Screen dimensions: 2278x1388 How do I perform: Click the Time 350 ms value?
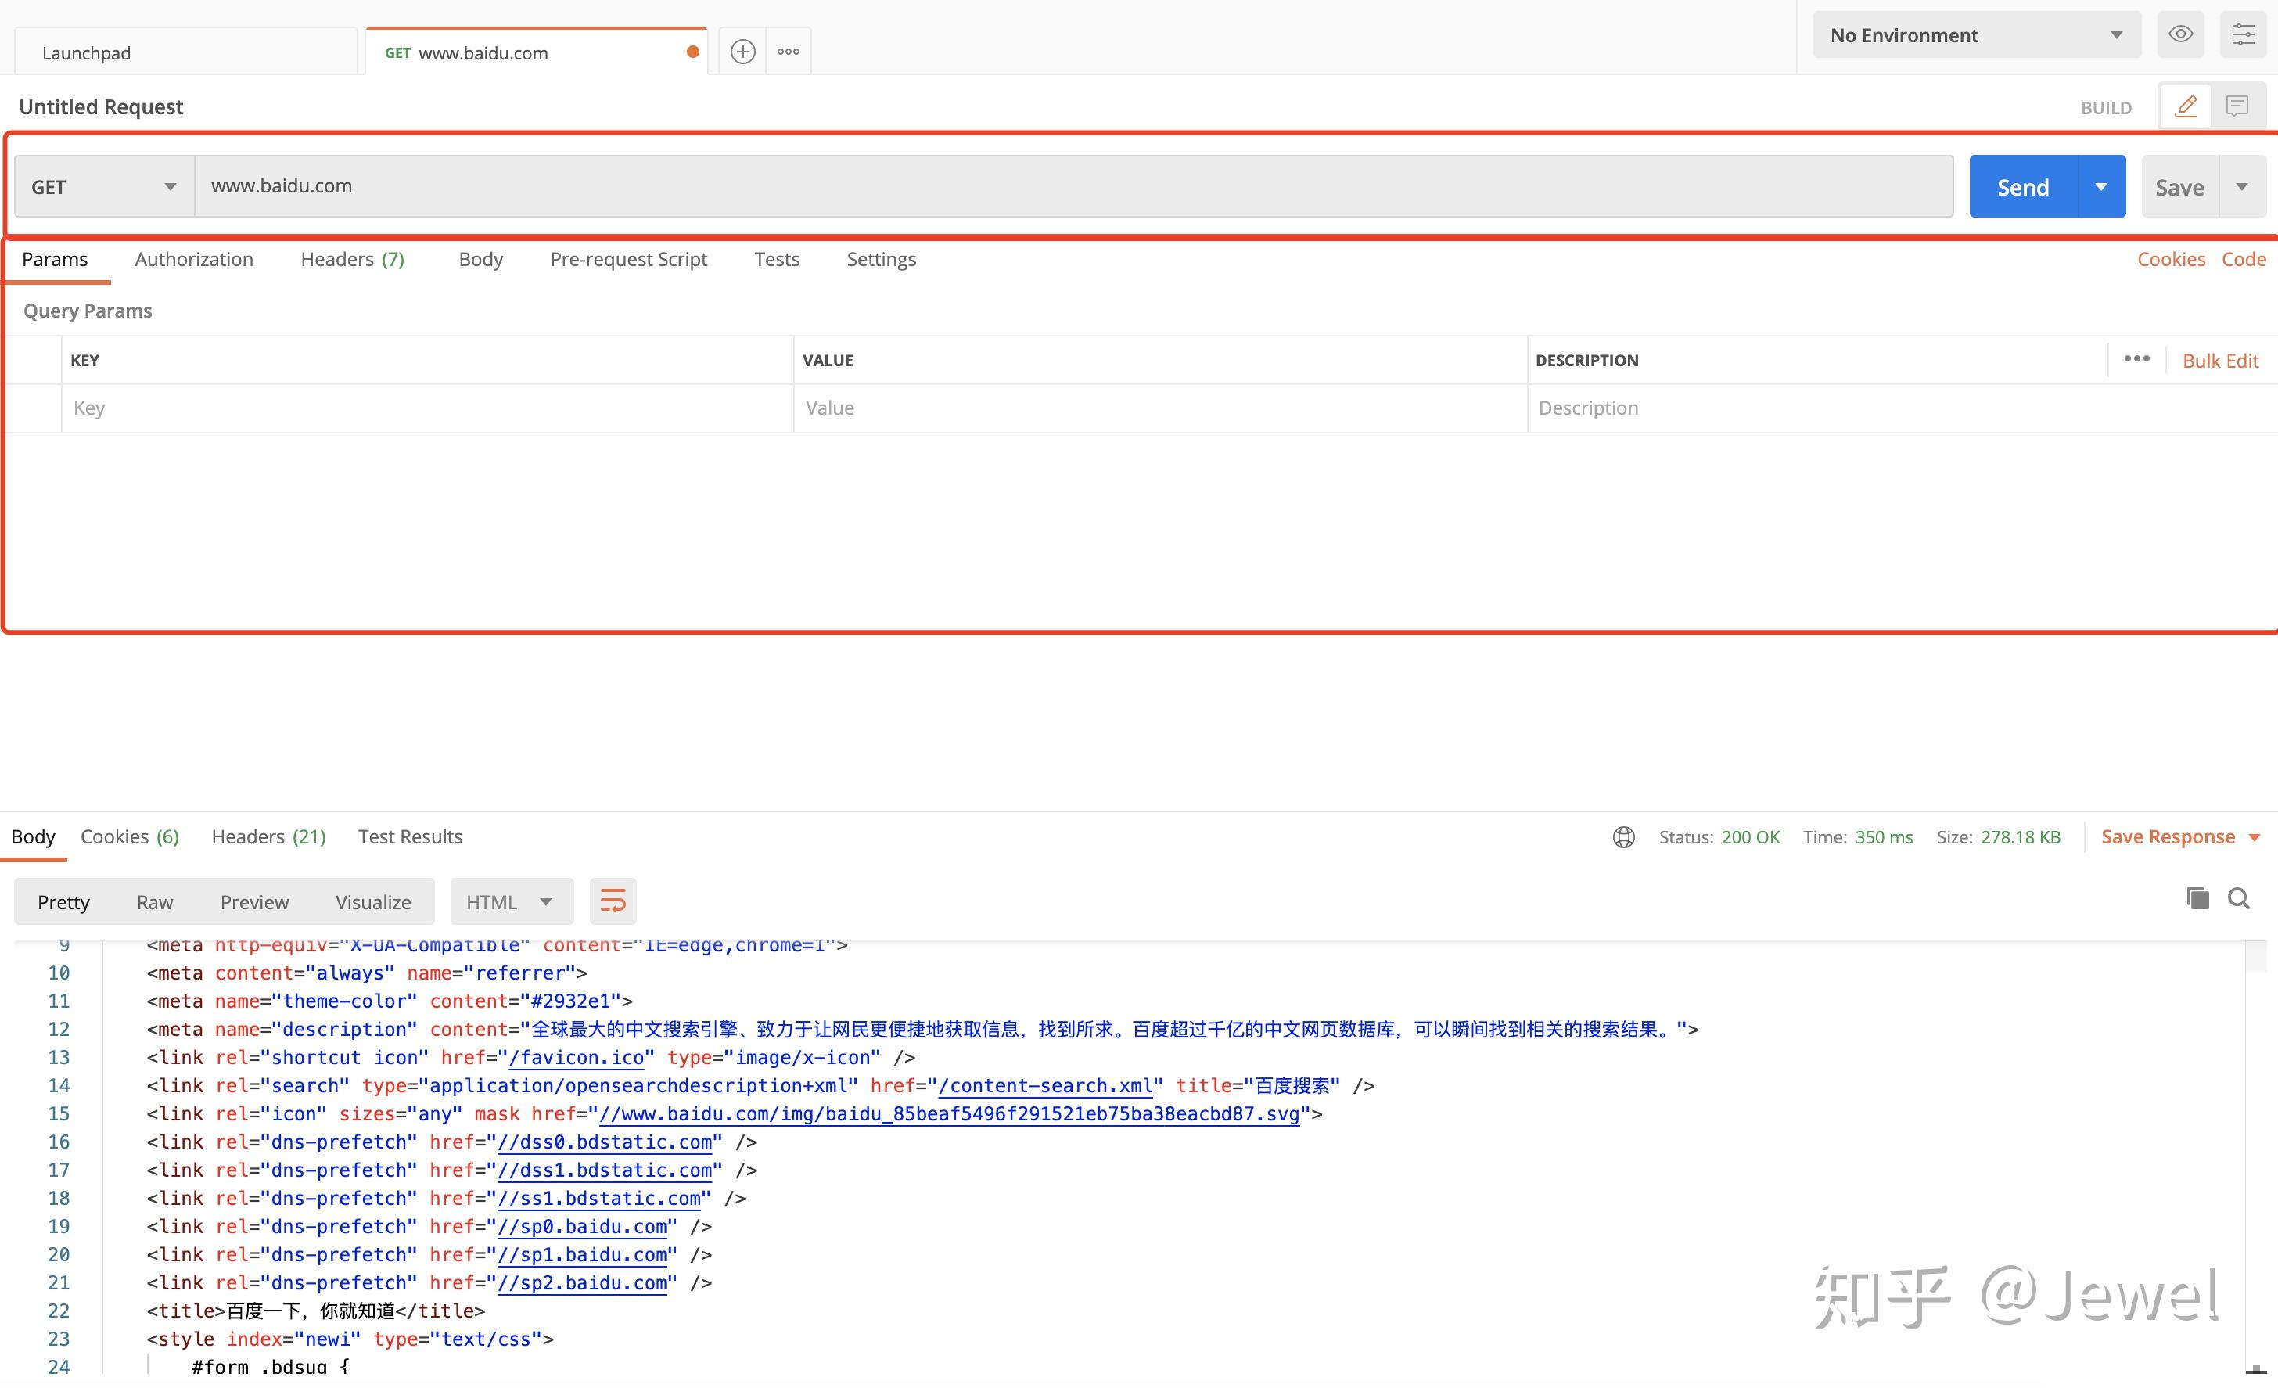click(x=1883, y=837)
